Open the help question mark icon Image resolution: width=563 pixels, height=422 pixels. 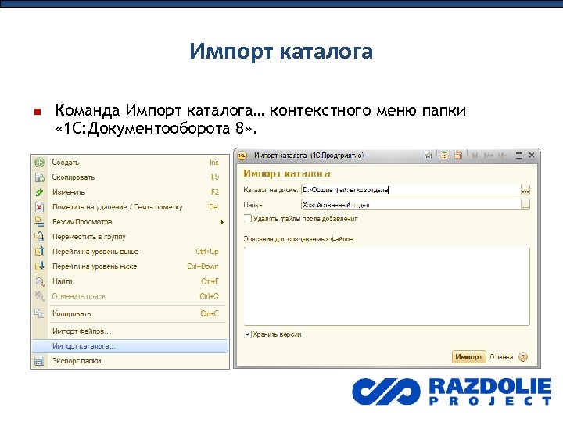point(523,357)
